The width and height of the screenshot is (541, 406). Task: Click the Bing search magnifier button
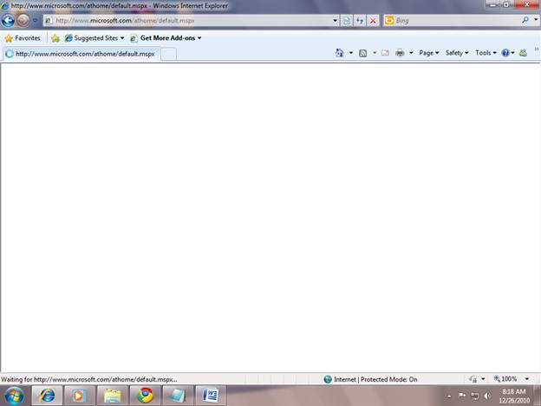click(x=525, y=20)
